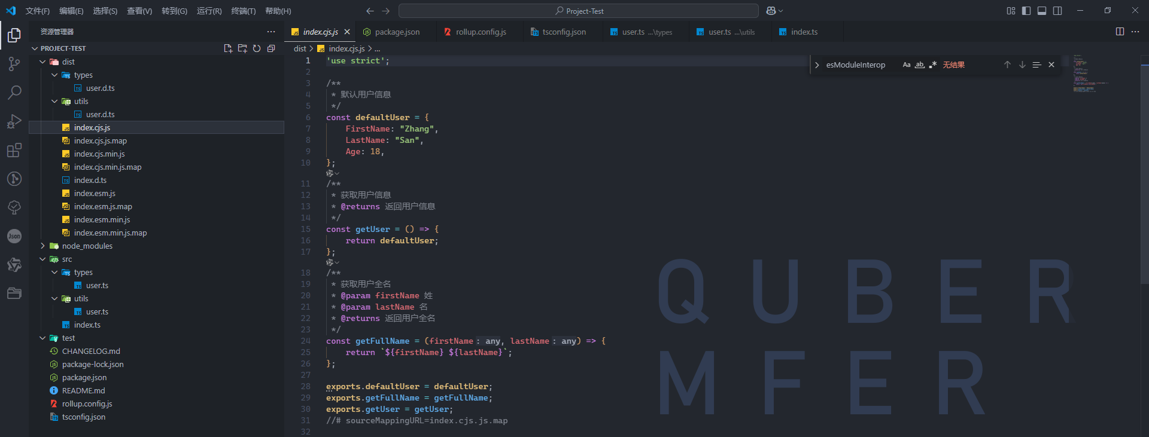The width and height of the screenshot is (1149, 437).
Task: Open README.md in the explorer
Action: (156, 390)
